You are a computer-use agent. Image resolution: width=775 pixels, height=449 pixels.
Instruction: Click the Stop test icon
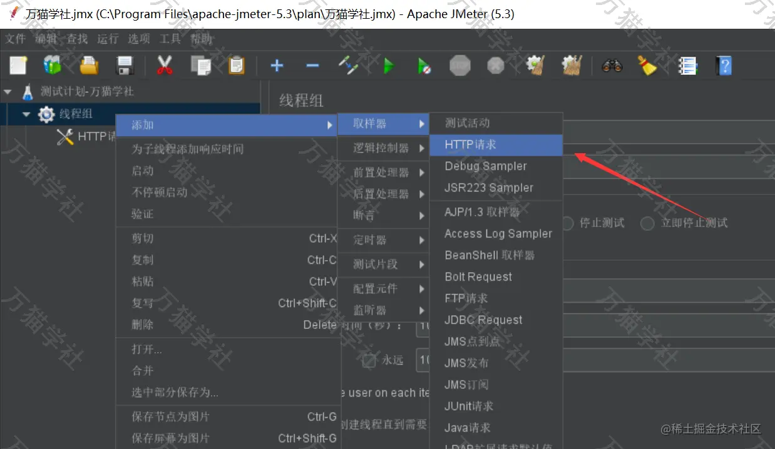460,66
